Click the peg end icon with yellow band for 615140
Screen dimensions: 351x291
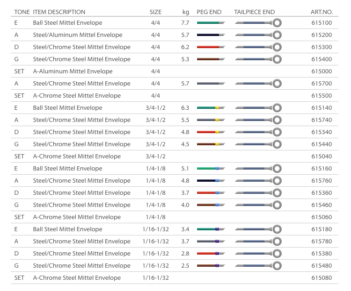(211, 108)
